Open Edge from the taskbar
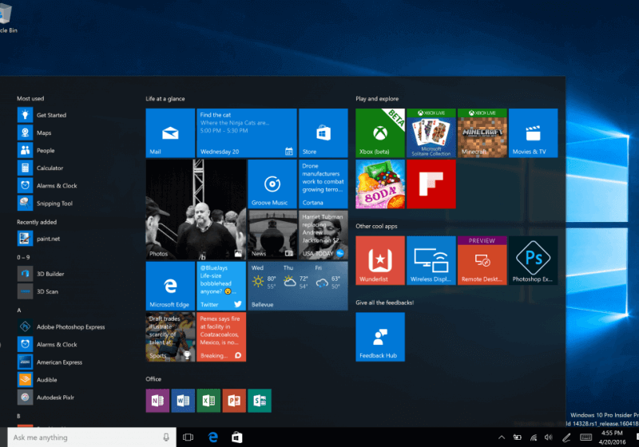This screenshot has width=639, height=447. pyautogui.click(x=212, y=437)
